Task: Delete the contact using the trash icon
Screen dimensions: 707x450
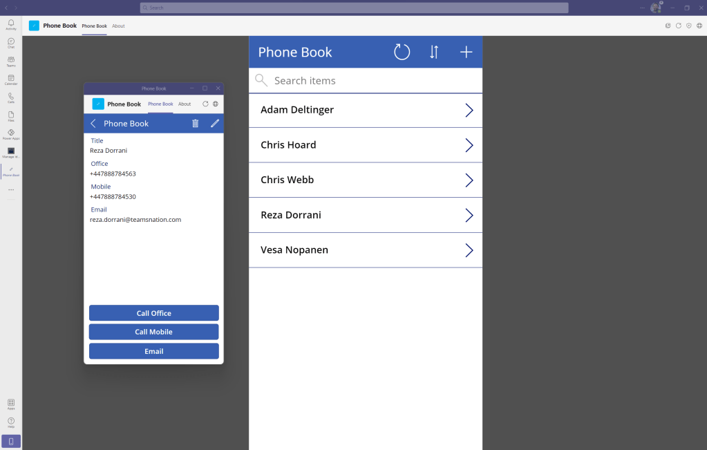Action: 195,123
